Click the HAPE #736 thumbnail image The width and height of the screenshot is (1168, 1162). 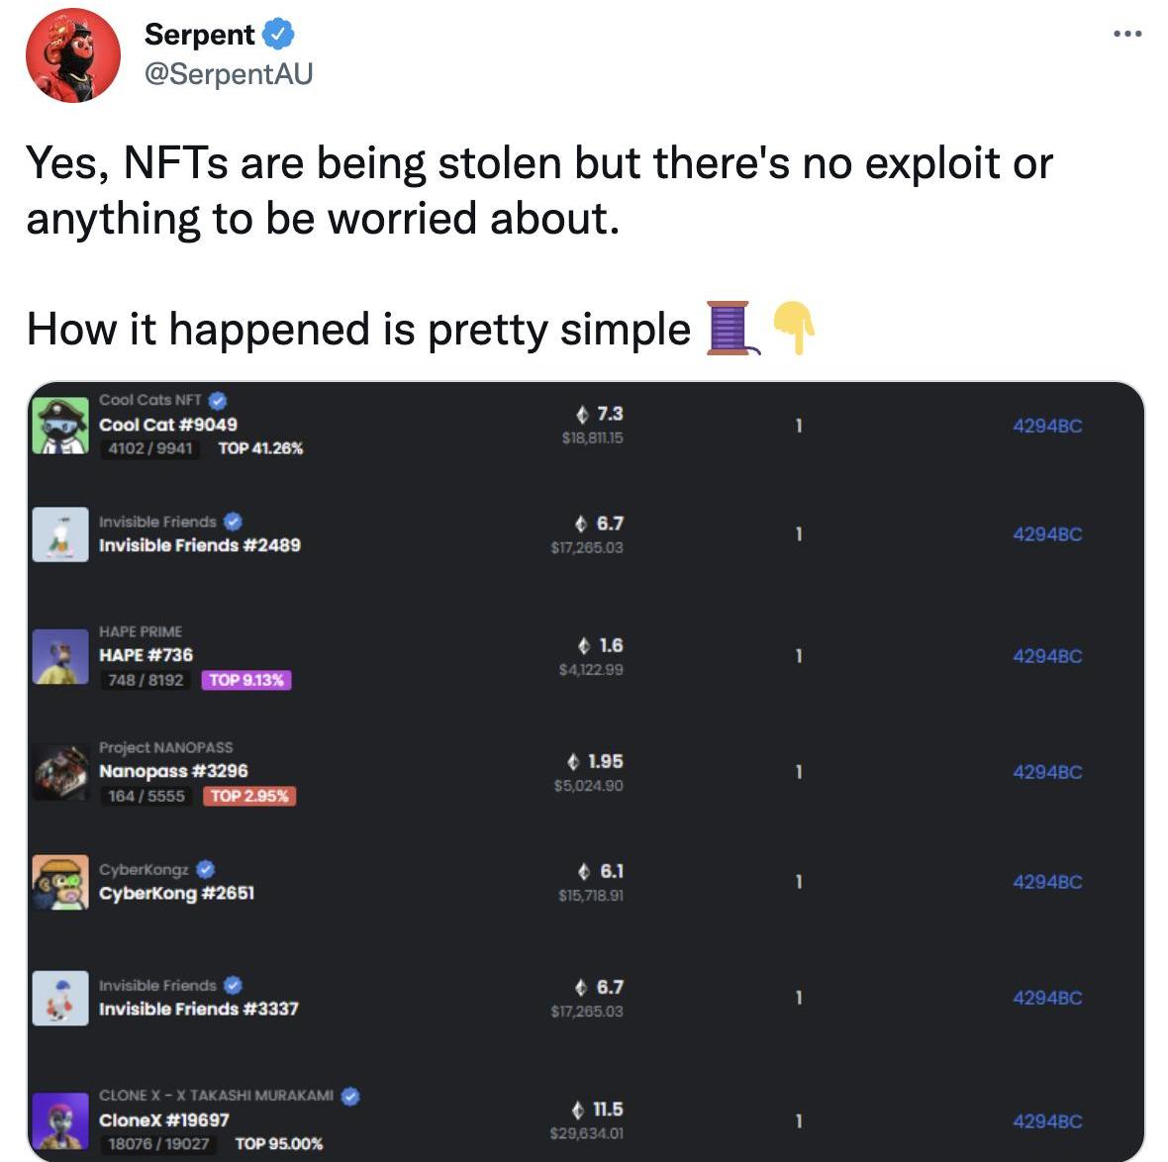(60, 655)
